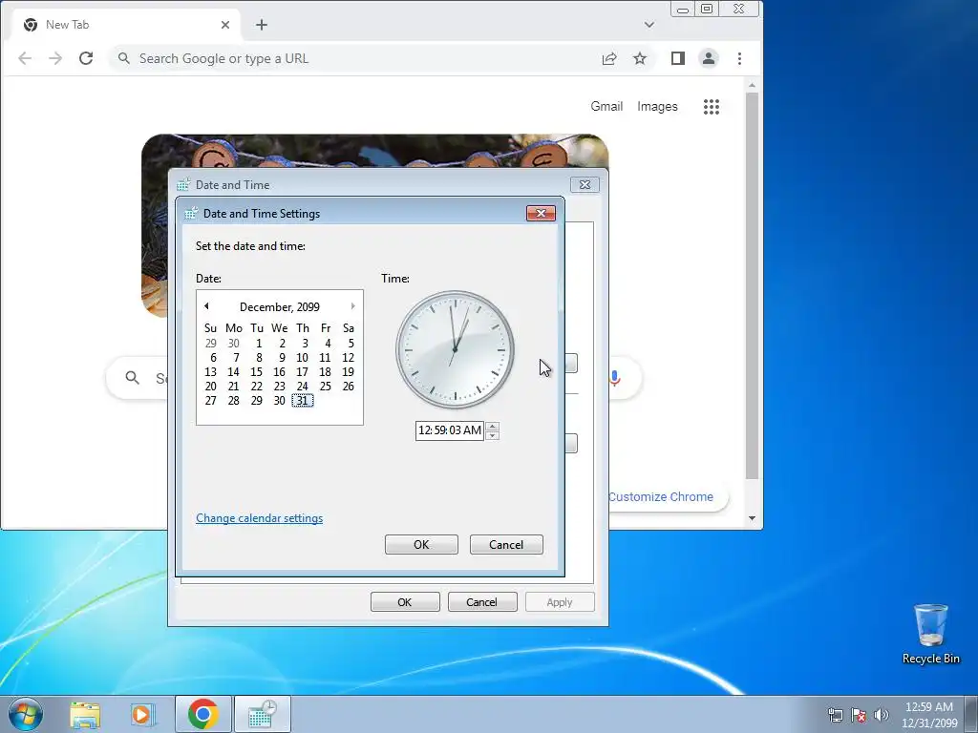
Task: Open Windows Start menu
Action: click(x=26, y=714)
